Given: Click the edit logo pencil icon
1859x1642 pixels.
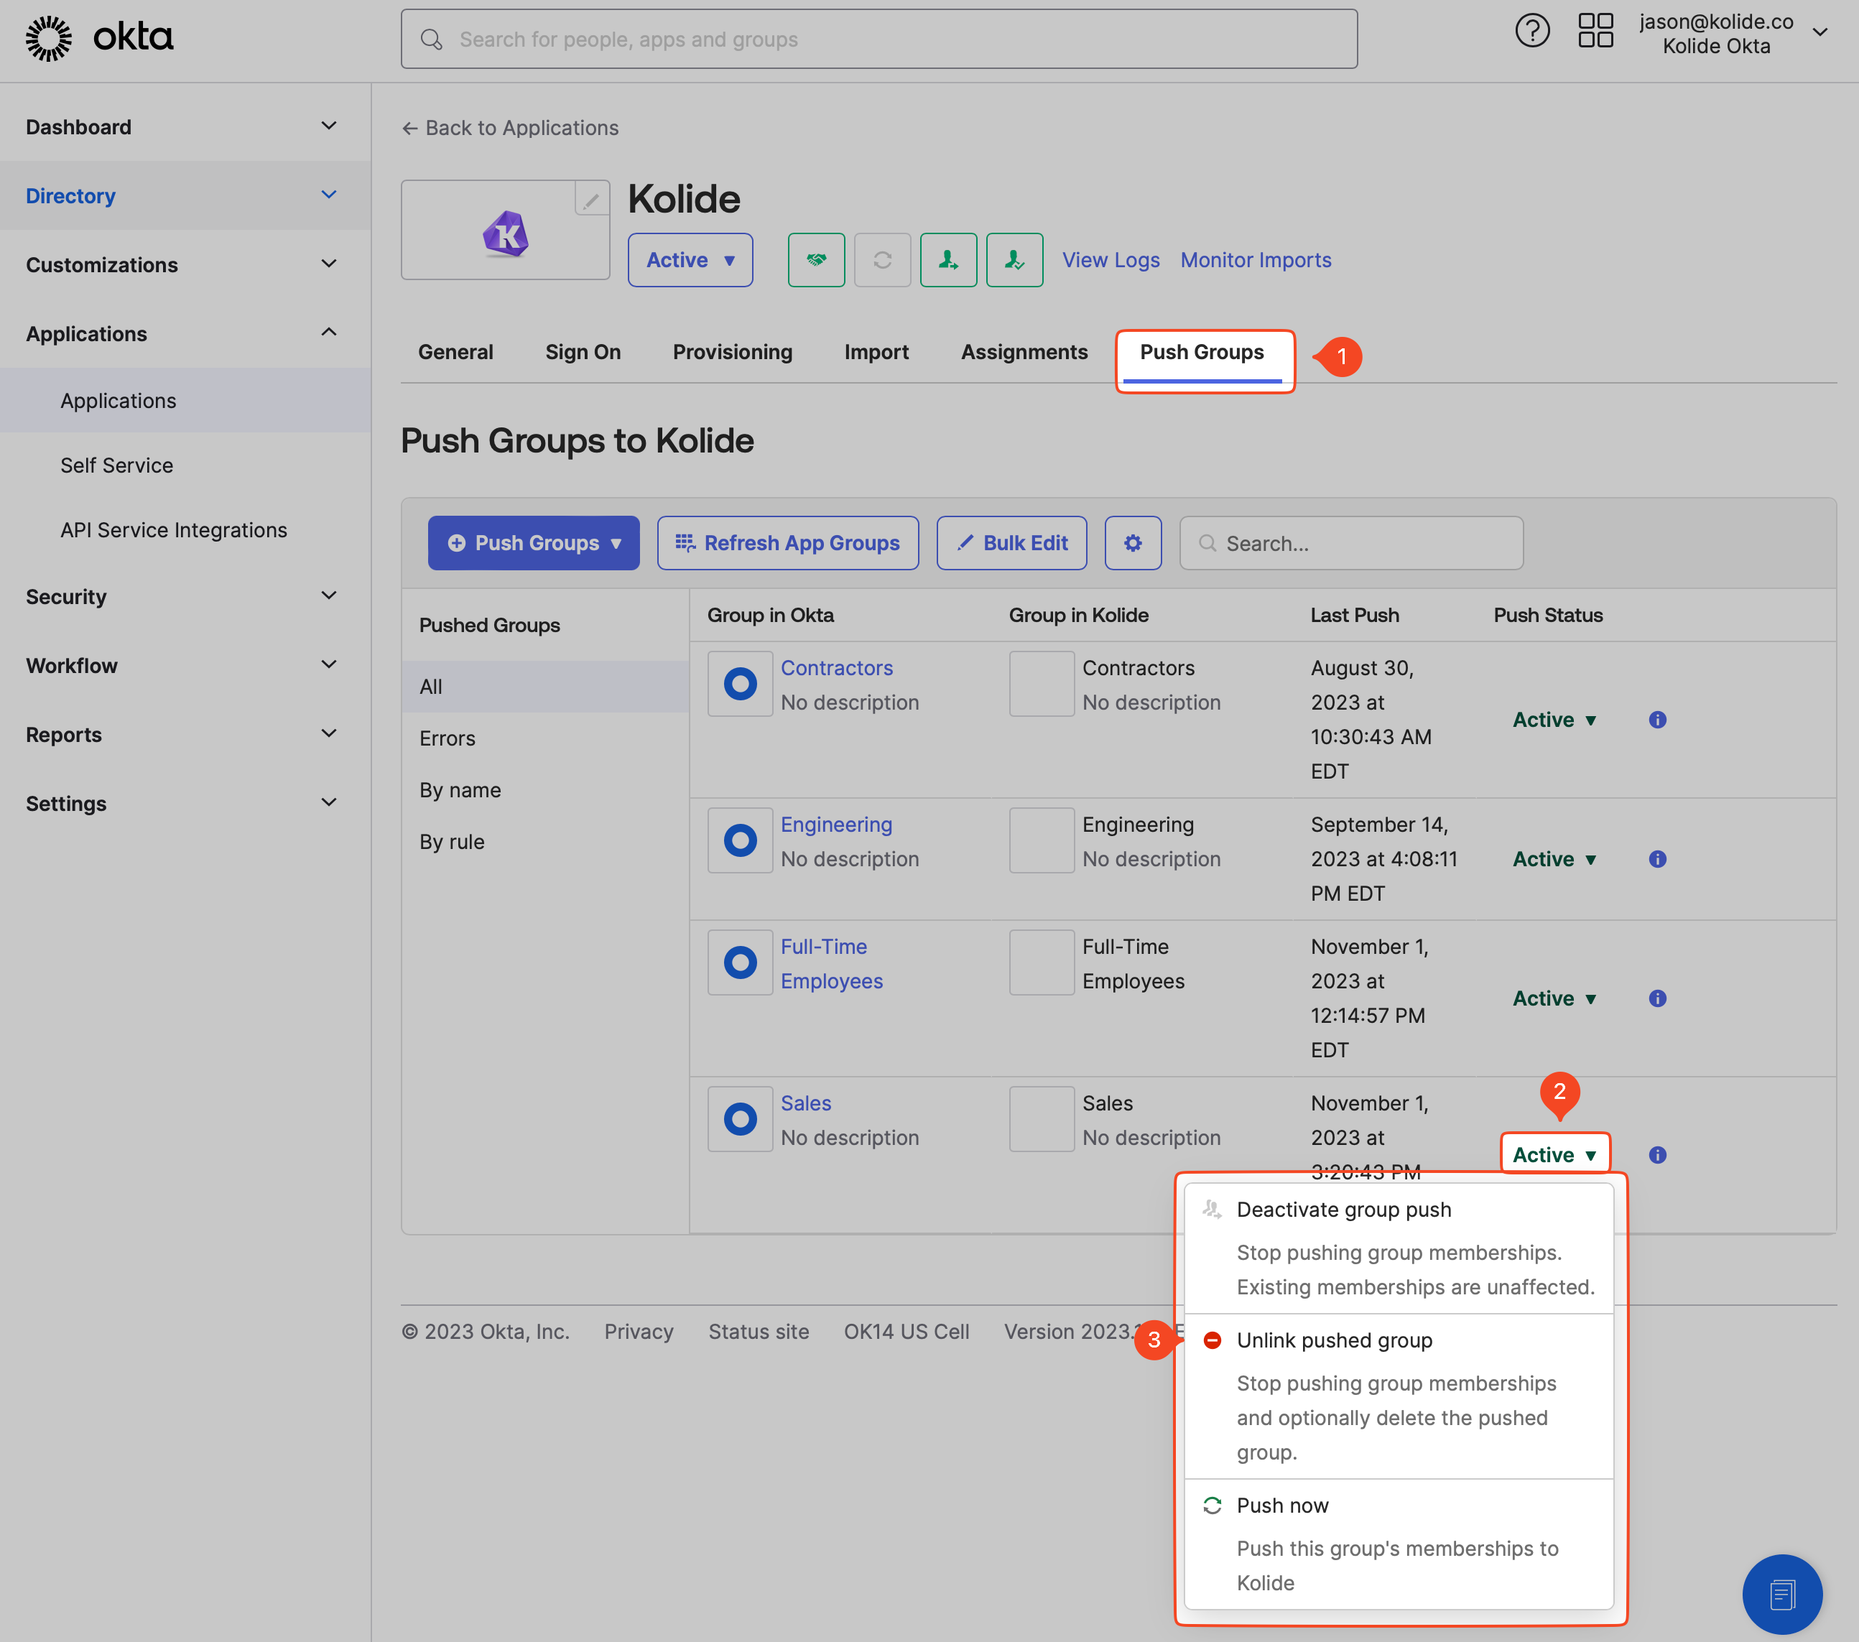Looking at the screenshot, I should coord(591,198).
